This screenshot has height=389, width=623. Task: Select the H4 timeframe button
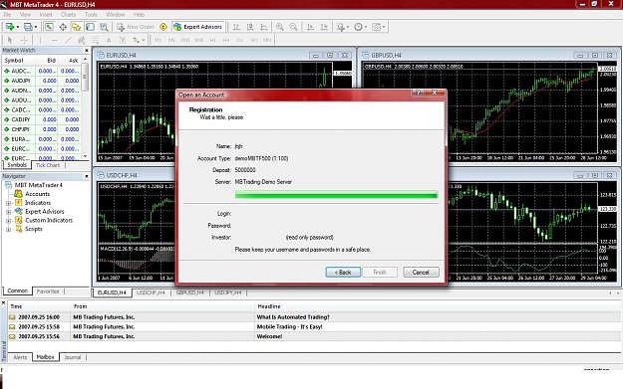pos(226,40)
